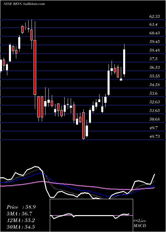
Task: Click the 48.73 price axis label
Action: (155, 137)
